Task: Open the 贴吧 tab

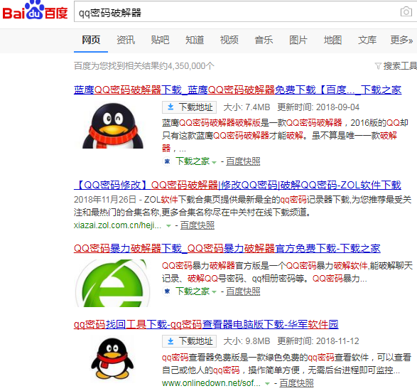Action: pos(160,40)
